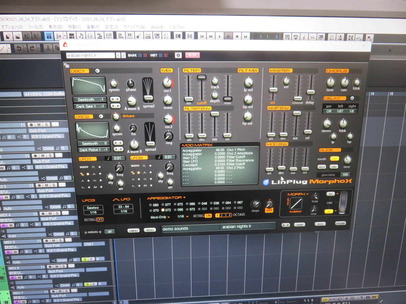This screenshot has width=406, height=304.
Task: Toggle the Glide mode OFF button
Action: 335,158
